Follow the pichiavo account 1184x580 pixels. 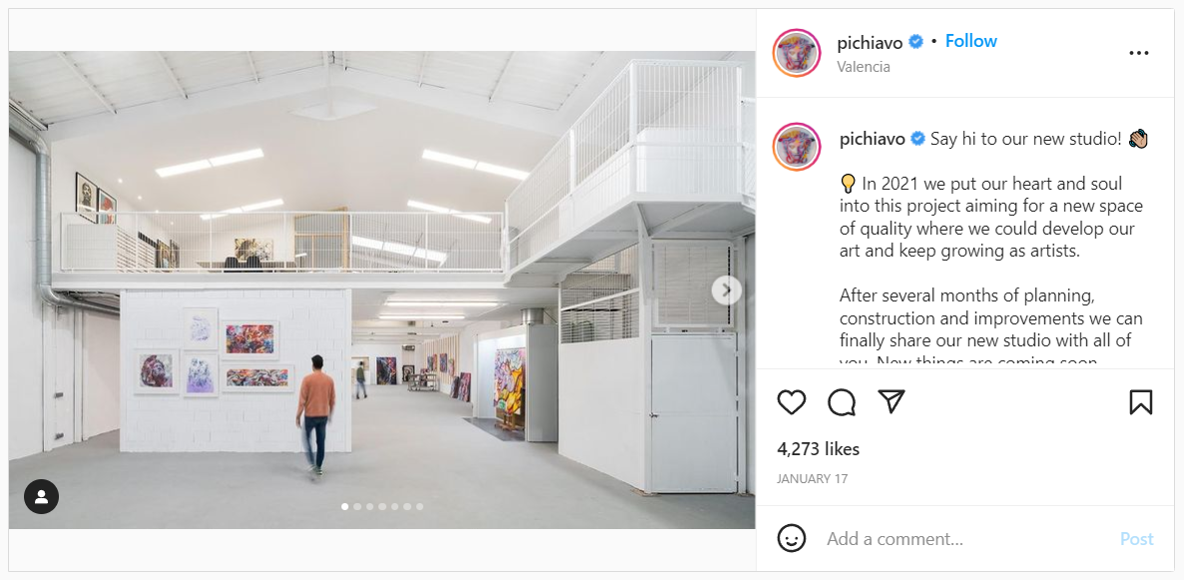971,42
